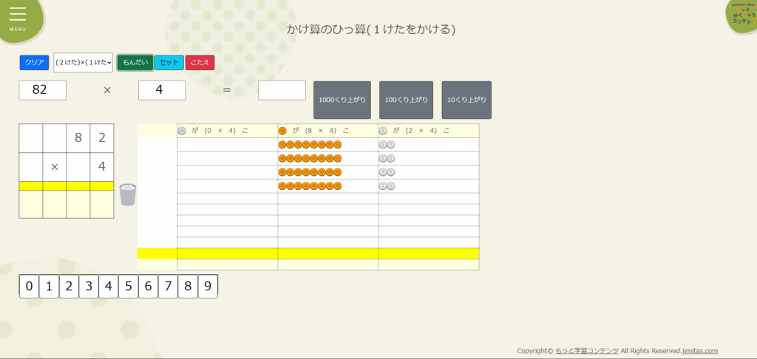Click the empty answer field after equals sign
Viewport: 757px width, 359px height.
pos(282,90)
